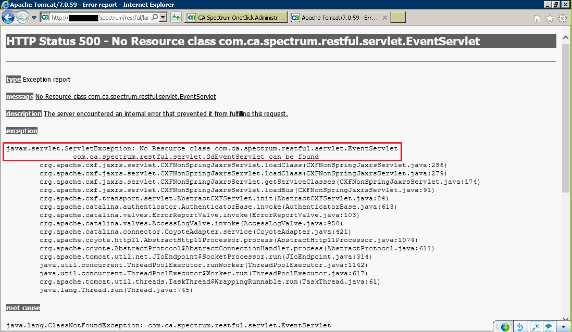Click the TaskThread WrappingRunnable.run line
572x332 pixels.
click(210, 282)
